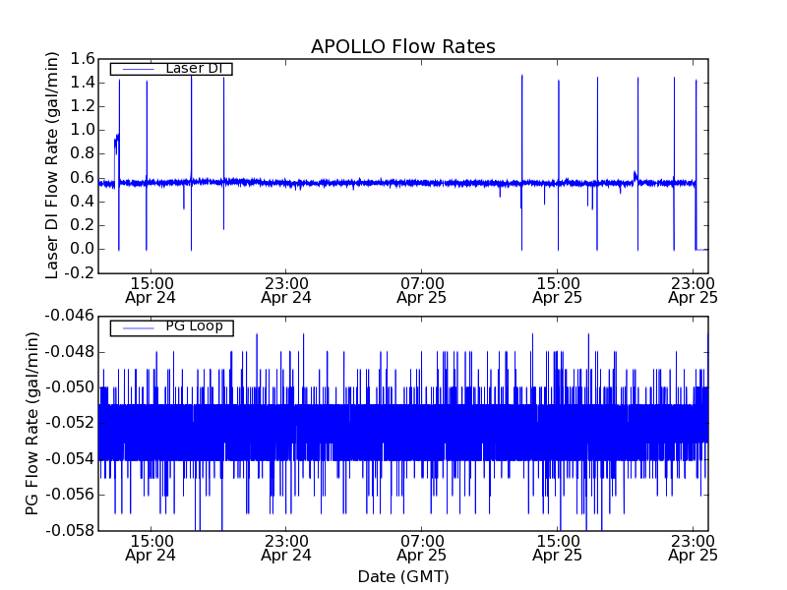Click the blue line sample in PG Loop legend
This screenshot has width=787, height=590.
(x=132, y=327)
